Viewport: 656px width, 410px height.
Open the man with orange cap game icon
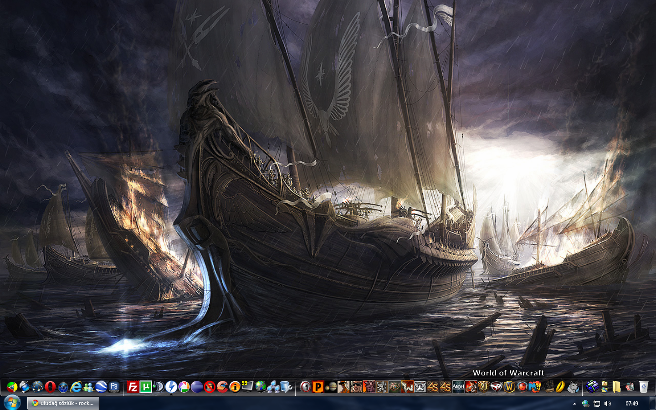tap(343, 387)
